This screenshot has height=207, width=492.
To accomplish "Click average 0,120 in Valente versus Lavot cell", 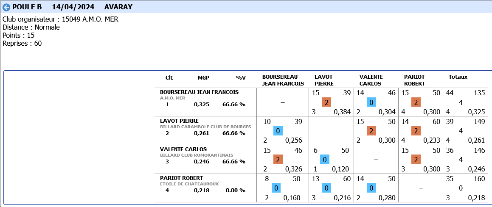I will (x=340, y=169).
